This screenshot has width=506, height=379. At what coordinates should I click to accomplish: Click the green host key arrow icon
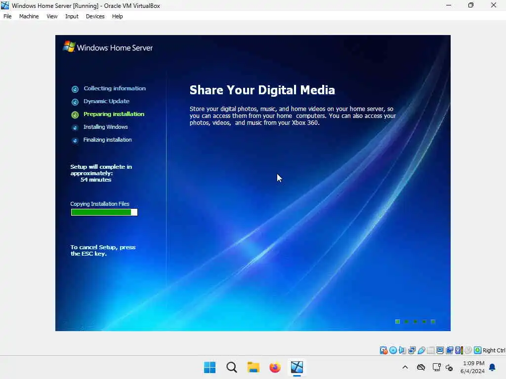point(478,350)
